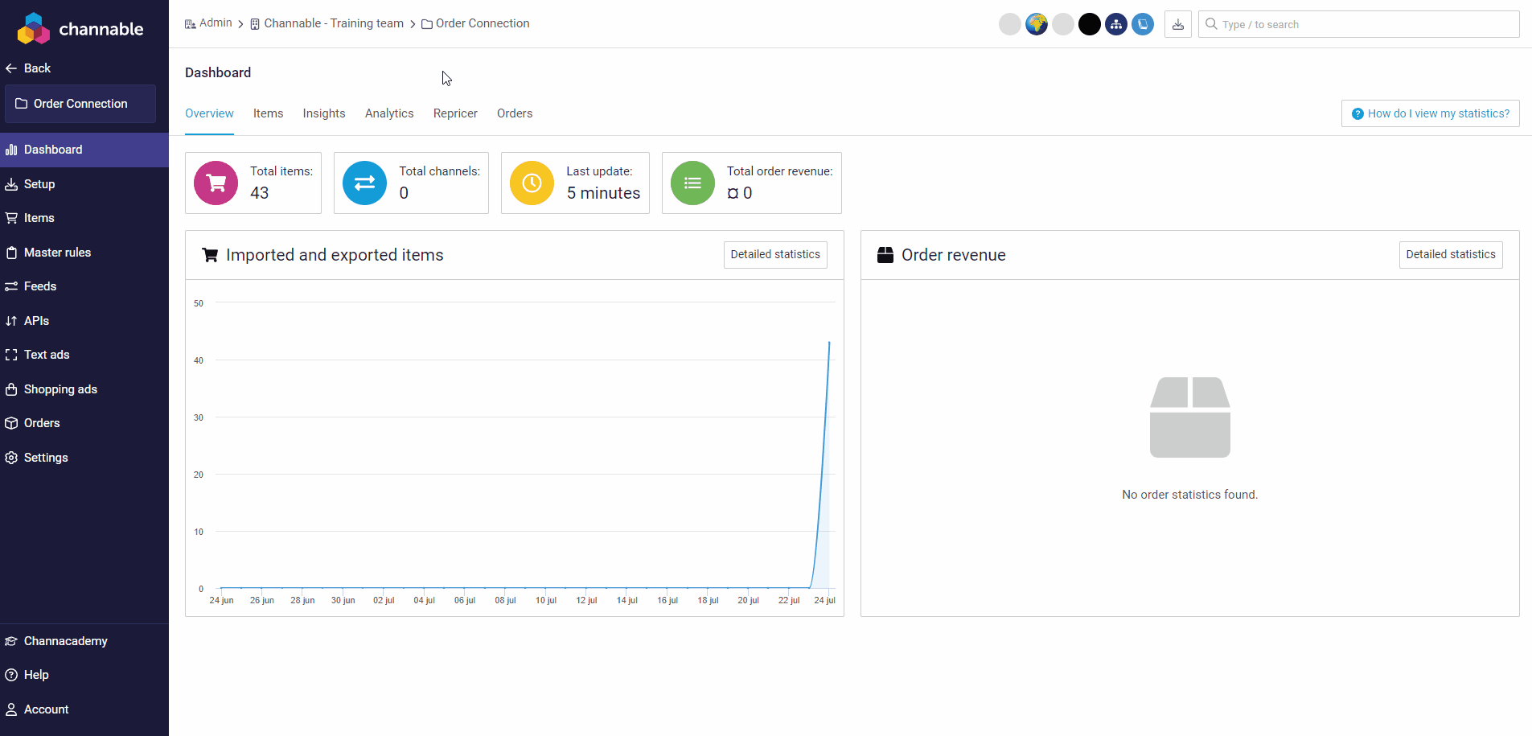Click the globe avatar in top bar
1532x736 pixels.
tap(1036, 24)
